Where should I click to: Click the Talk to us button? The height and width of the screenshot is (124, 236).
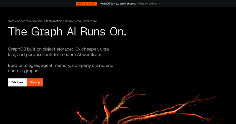(x=17, y=82)
